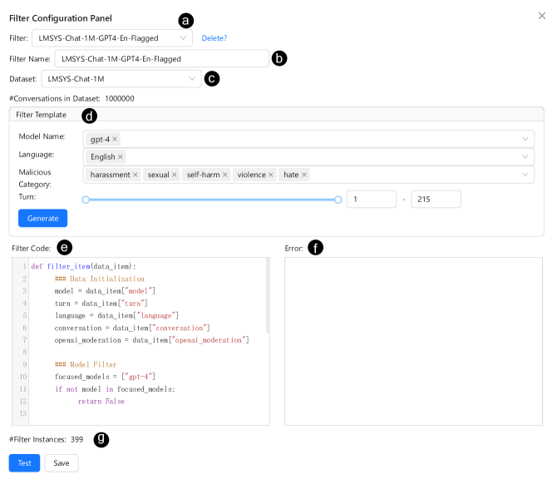Image resolution: width=552 pixels, height=484 pixels.
Task: Click the Delete? link
Action: pos(214,38)
